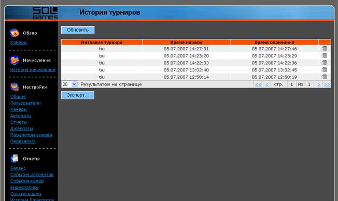Screen dimensions: 338x201
Task: Sort by Время окончания column header
Action: coord(274,42)
